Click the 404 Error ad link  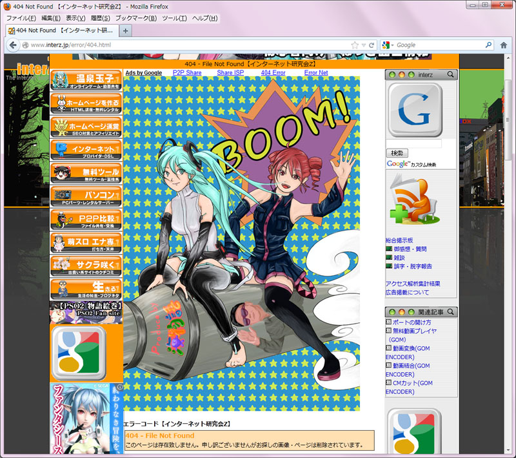[273, 72]
